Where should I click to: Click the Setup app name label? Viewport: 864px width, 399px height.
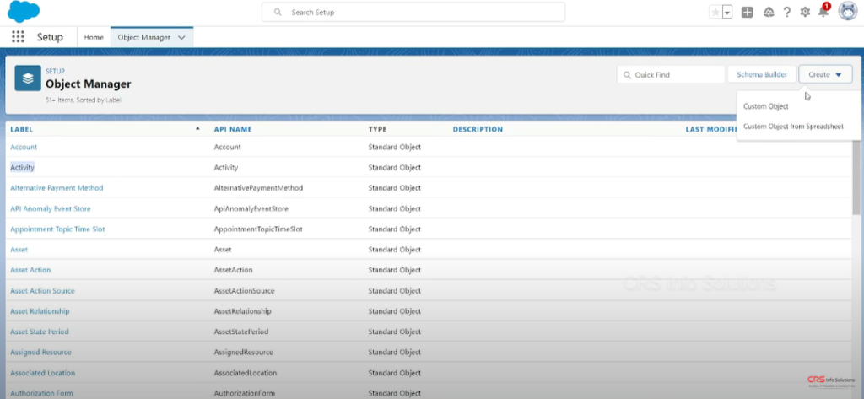(x=50, y=37)
